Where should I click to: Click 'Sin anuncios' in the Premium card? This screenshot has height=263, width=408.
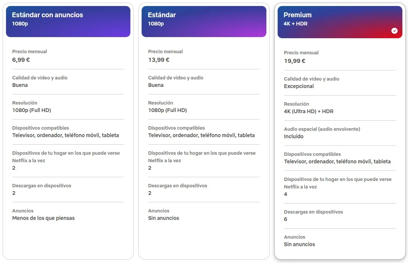coord(299,244)
